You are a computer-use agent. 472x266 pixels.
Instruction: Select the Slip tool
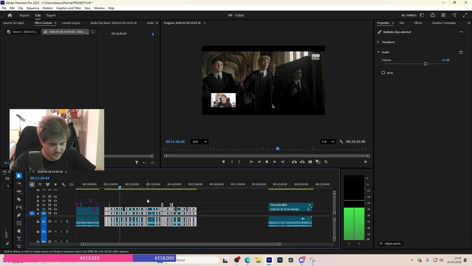[x=19, y=207]
